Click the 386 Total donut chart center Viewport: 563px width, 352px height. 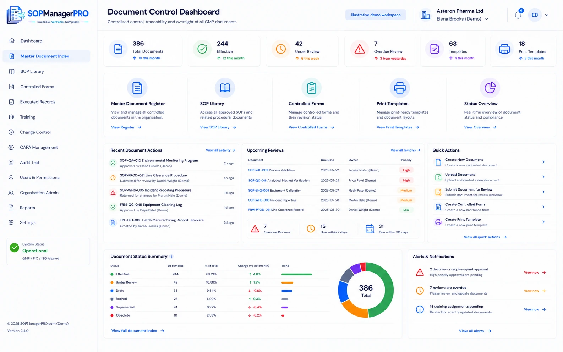pos(366,290)
